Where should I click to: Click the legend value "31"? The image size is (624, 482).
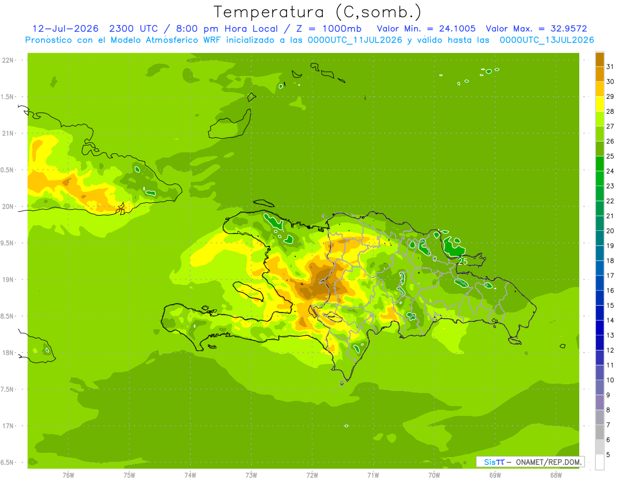pyautogui.click(x=610, y=67)
